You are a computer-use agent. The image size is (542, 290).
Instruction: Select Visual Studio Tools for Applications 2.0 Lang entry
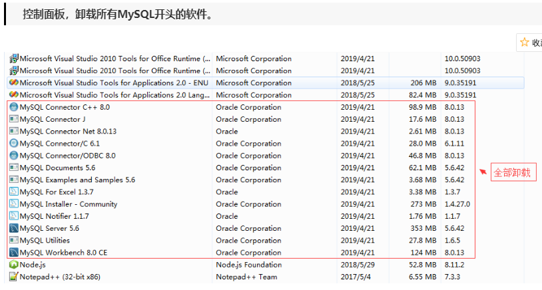coord(115,94)
